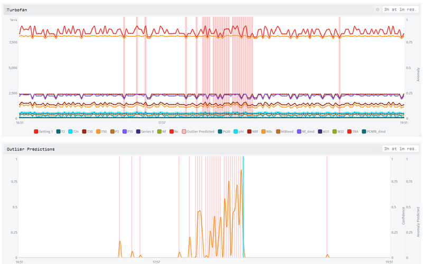Click the Anomaly axis title in Turbofan chart
Viewport: 423px width, 264px height.
pos(418,74)
